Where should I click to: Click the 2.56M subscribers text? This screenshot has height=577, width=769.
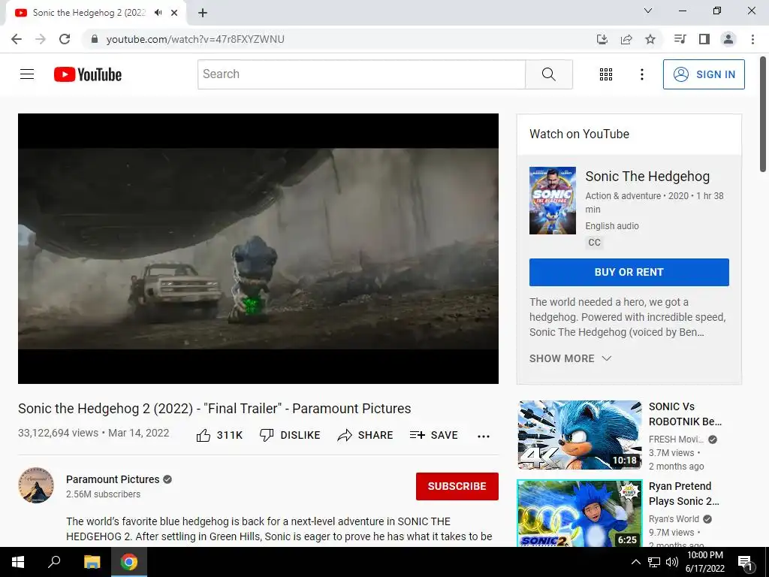coord(103,494)
